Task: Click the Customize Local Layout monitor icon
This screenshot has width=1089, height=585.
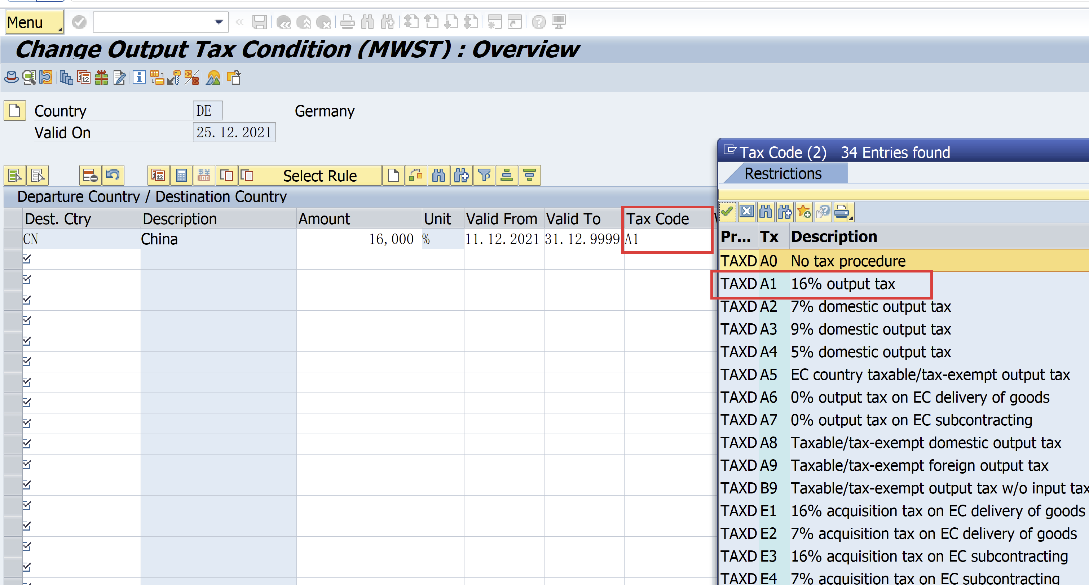Action: pyautogui.click(x=559, y=22)
